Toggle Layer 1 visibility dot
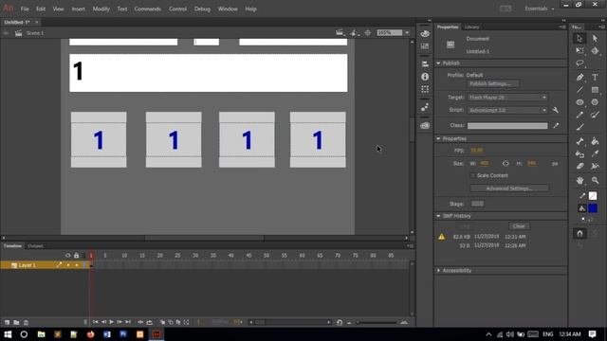607x341 pixels. [x=68, y=265]
